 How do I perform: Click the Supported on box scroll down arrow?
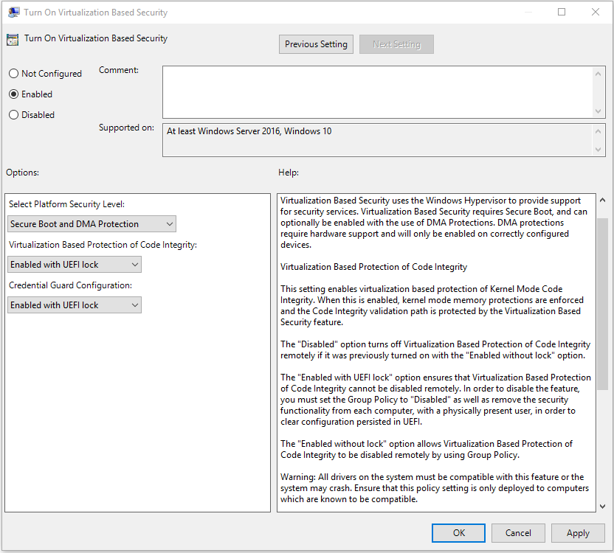tap(600, 149)
